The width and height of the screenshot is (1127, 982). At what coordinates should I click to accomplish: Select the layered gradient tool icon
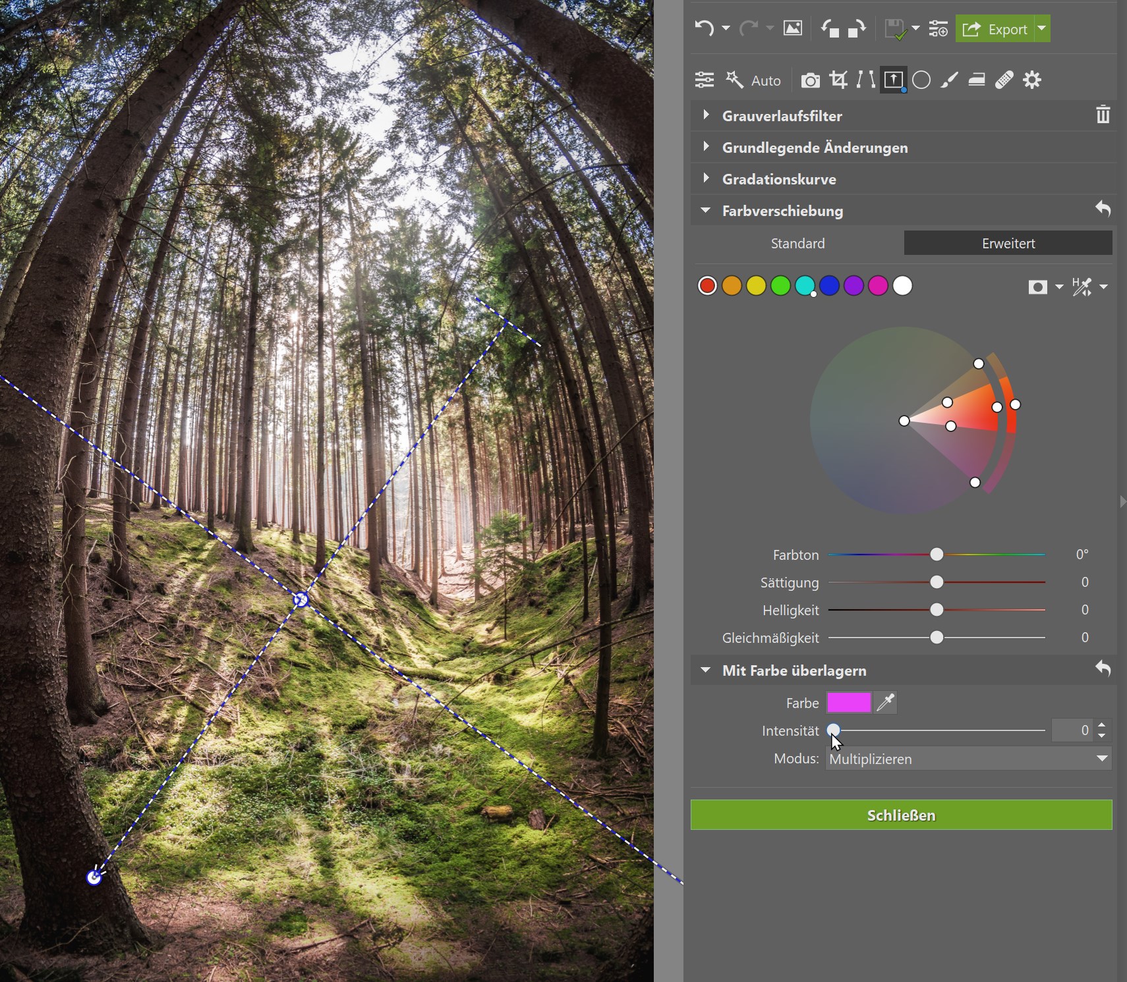click(977, 80)
